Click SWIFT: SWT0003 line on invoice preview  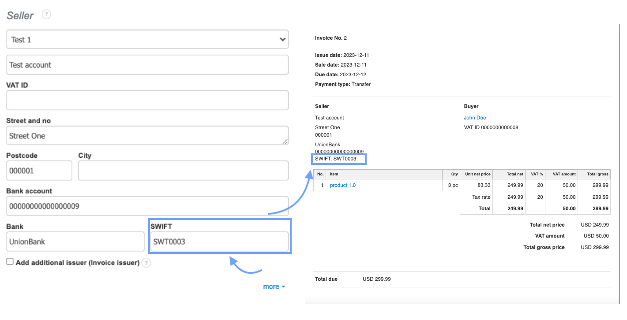coord(335,159)
